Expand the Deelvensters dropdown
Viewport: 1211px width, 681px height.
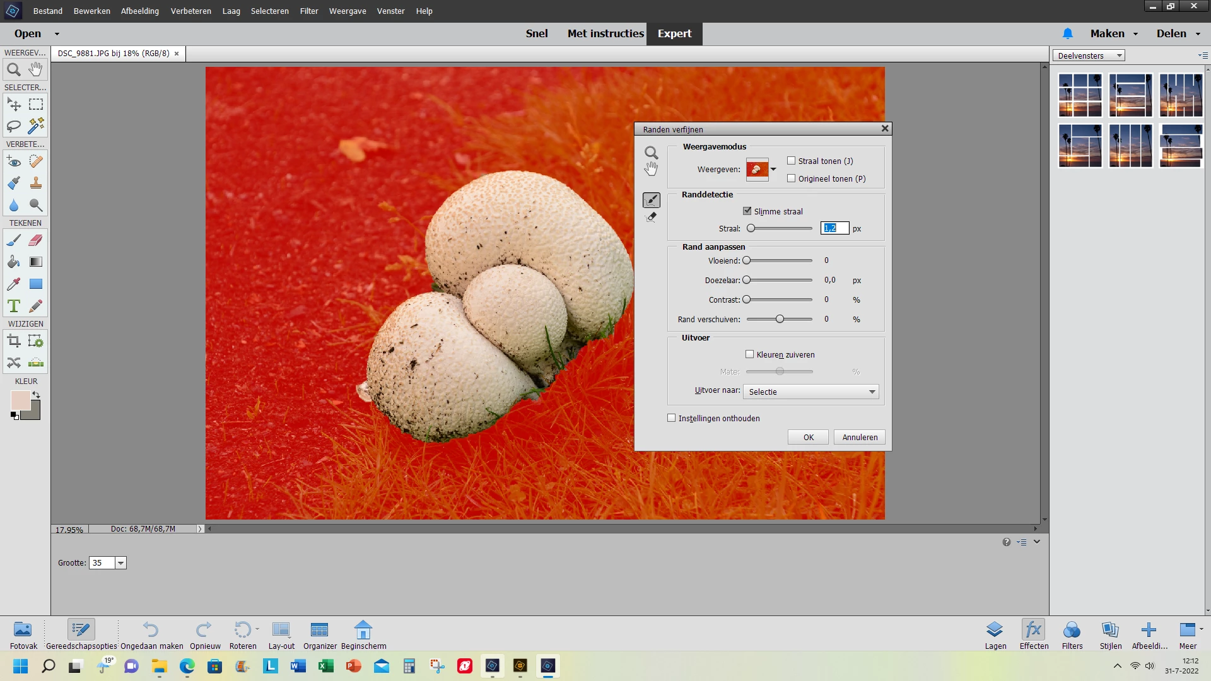[1089, 55]
